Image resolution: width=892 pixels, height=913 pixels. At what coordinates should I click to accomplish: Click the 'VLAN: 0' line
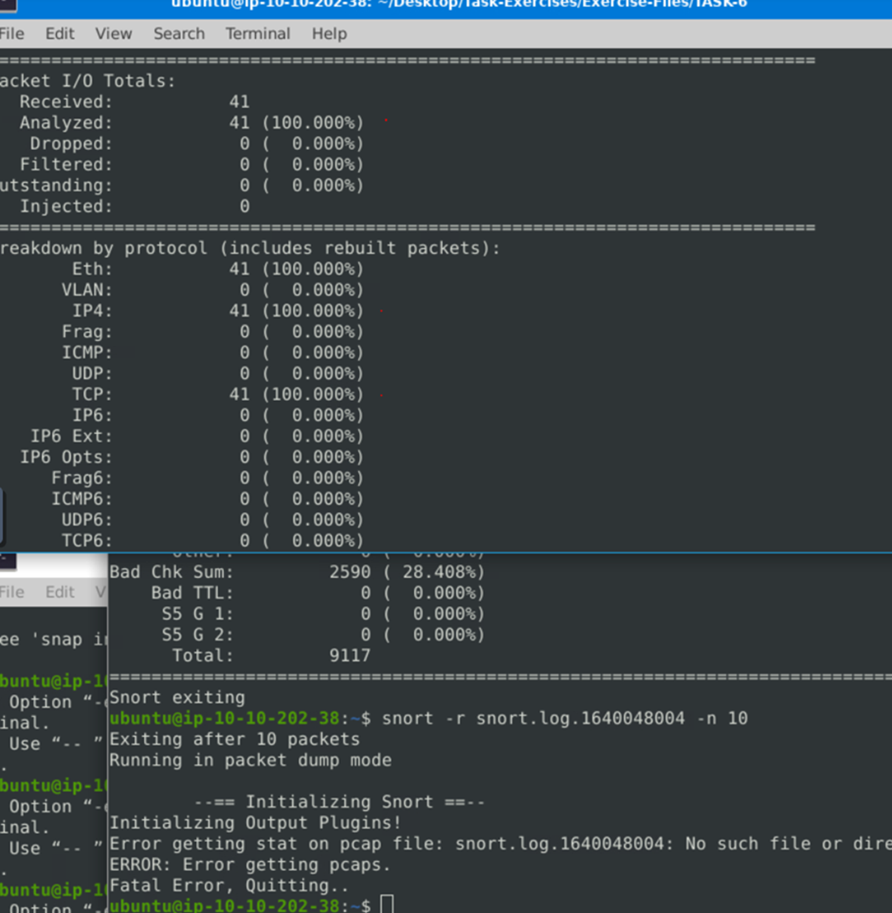[x=212, y=290]
